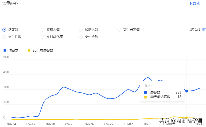Select the 访客数 radio button

[4, 30]
